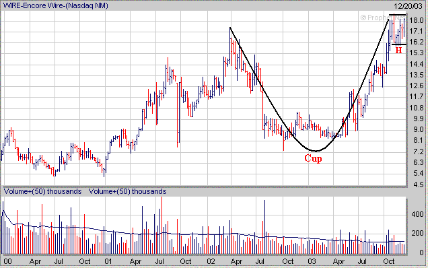Viewport: 430px width, 268px height.
Task: Select the 400 volume axis label
Action: [418, 215]
